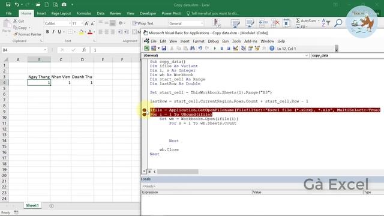384x216 pixels.
Task: Click the Break pause icon in VBA toolbar
Action: 221,49
